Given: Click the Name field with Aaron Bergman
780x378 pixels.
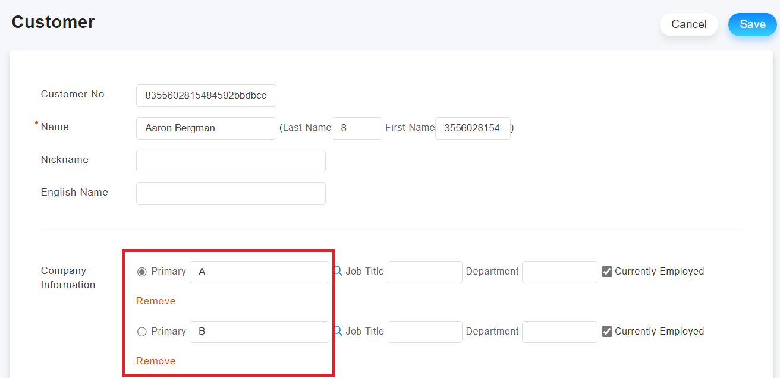Looking at the screenshot, I should click(x=206, y=128).
